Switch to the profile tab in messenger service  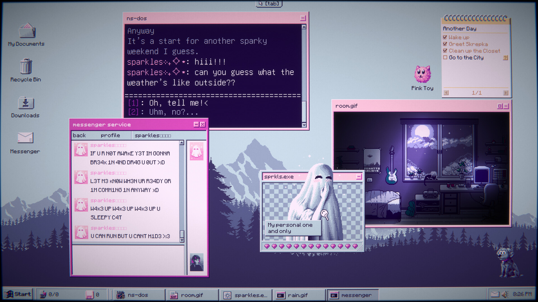[111, 135]
